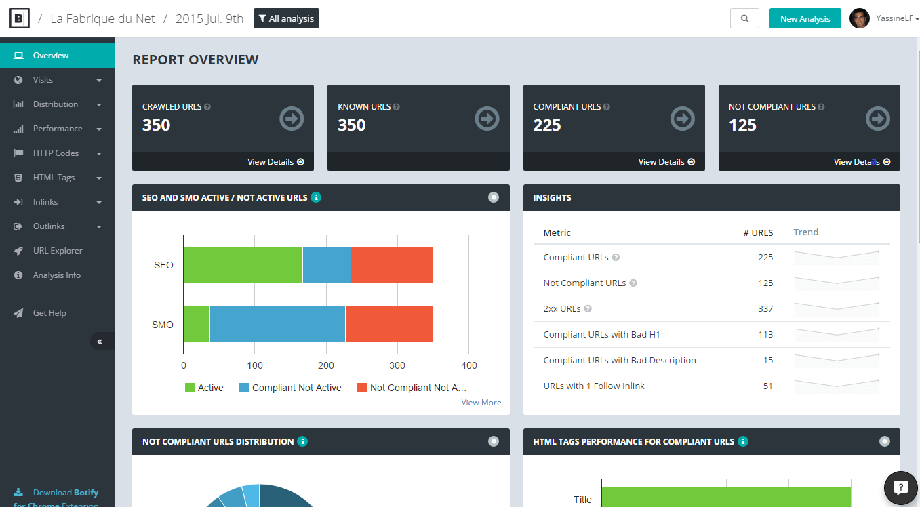Click the New Analysis button
The width and height of the screenshot is (920, 507).
point(805,19)
